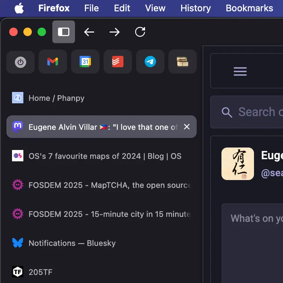Open the History menu
Image resolution: width=283 pixels, height=283 pixels.
coord(195,8)
